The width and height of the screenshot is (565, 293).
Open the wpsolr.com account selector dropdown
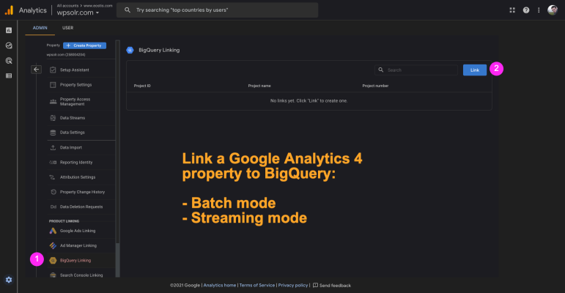78,12
